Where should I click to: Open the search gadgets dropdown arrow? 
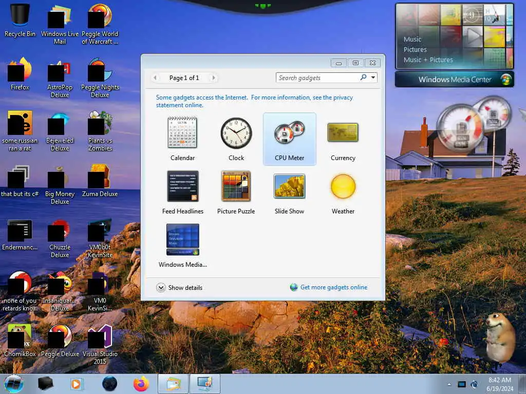(373, 78)
